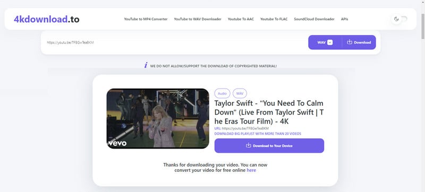Click the WAV tag pill

[x=240, y=93]
